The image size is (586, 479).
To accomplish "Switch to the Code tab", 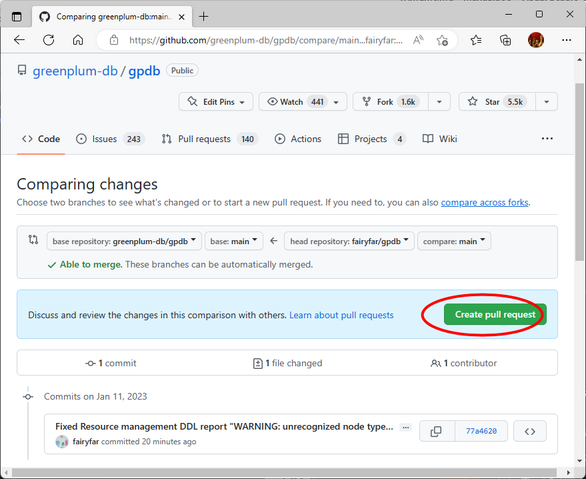I will pos(41,139).
